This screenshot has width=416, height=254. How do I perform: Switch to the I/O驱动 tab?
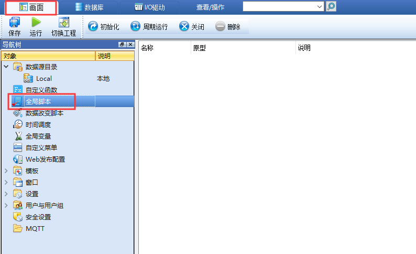point(150,7)
